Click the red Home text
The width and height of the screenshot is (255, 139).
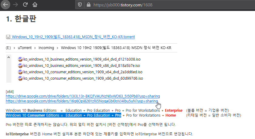[171, 115]
